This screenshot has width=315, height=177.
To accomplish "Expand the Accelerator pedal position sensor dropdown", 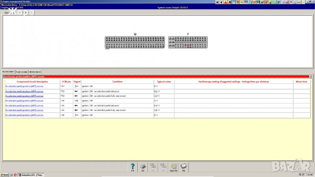I will point(310,76).
